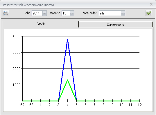Click the Verkäufer label text
This screenshot has width=156, height=115.
pos(90,13)
